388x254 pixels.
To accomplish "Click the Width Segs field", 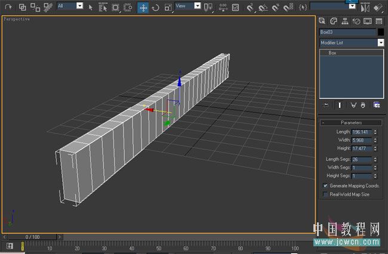I will [362, 168].
